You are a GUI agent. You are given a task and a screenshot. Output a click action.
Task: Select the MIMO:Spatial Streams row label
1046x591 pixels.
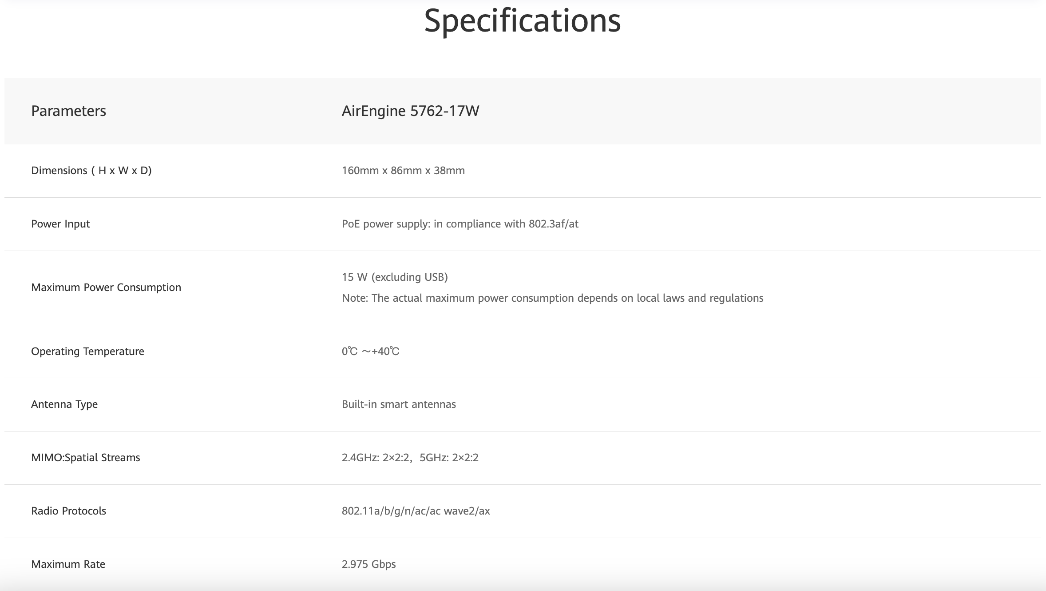point(85,458)
